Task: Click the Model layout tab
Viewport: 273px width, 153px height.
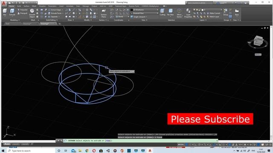Action: 7,144
